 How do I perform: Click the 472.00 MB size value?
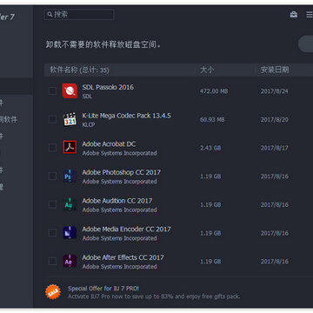click(214, 91)
